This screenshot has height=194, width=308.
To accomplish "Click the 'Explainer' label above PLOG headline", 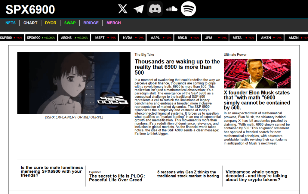I will [95, 172].
